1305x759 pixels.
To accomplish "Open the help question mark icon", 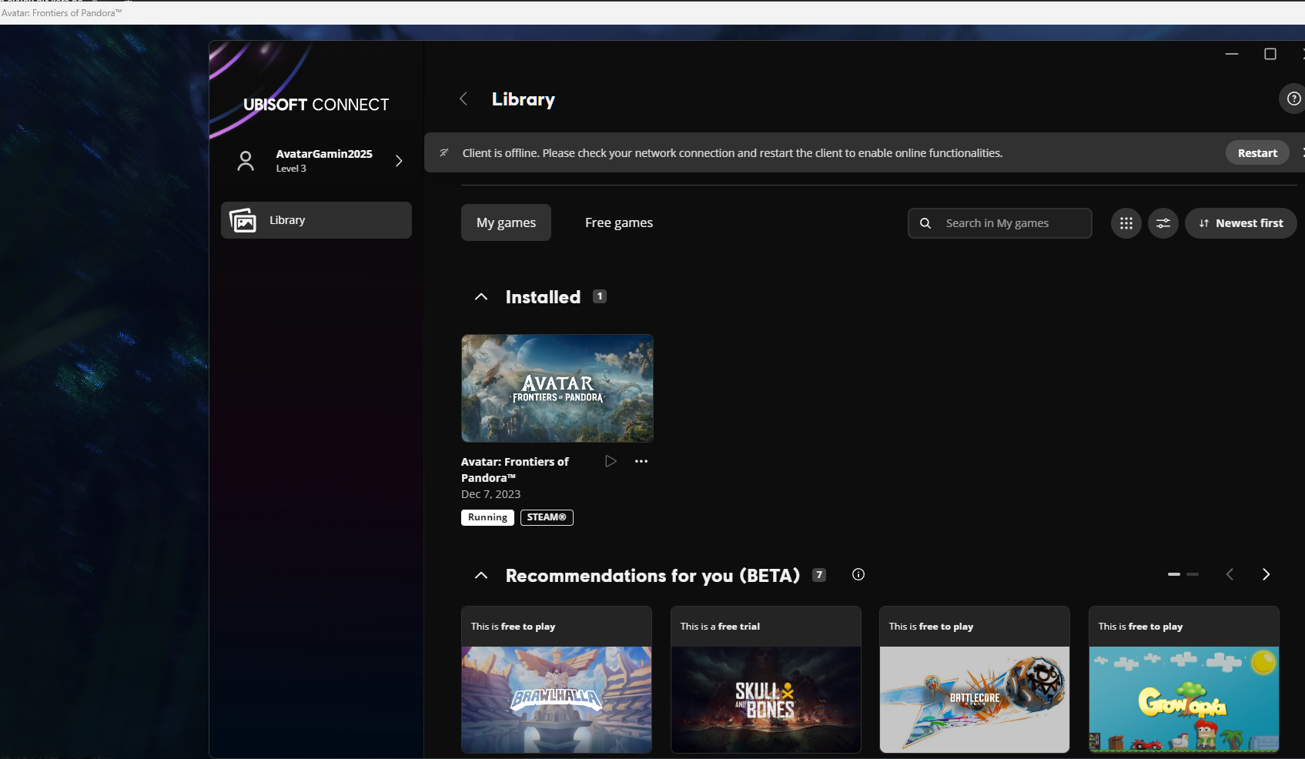I will pyautogui.click(x=1294, y=99).
